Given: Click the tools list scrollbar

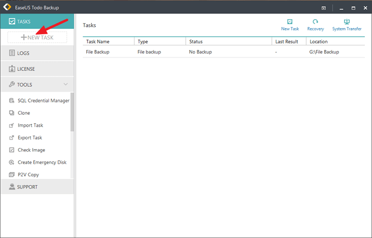Looking at the screenshot, I should coord(72,112).
